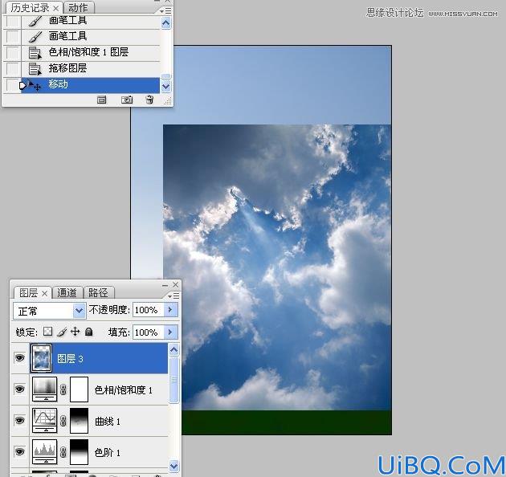Hide Layer 3 with eye icon
Screen dimensions: 506x477
tap(19, 357)
